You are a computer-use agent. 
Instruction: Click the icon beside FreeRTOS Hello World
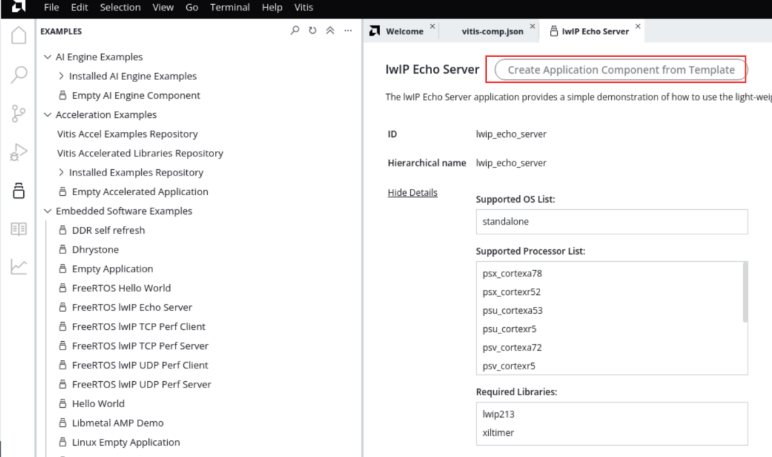click(63, 288)
